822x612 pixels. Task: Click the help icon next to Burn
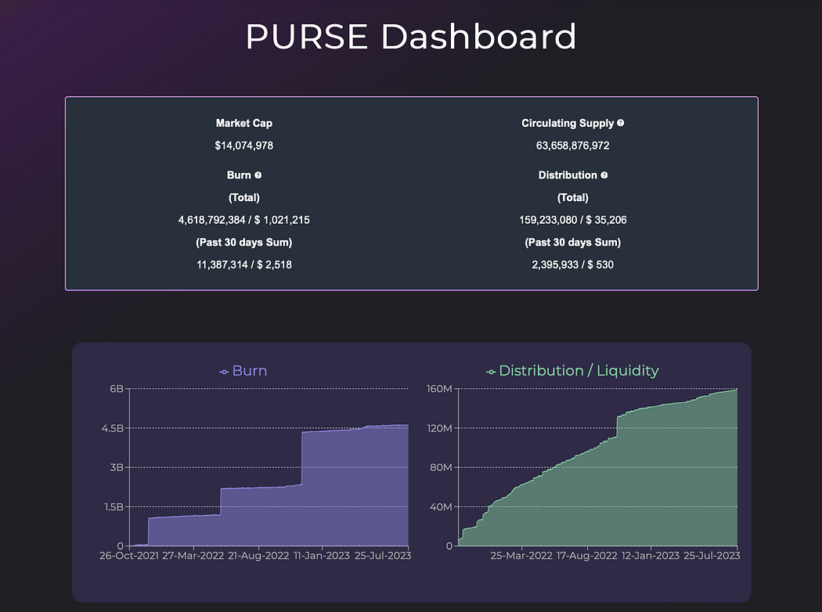[x=258, y=175]
